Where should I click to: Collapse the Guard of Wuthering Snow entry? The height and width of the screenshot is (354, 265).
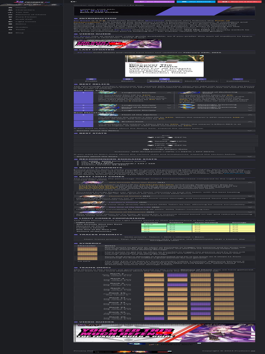pos(250,93)
